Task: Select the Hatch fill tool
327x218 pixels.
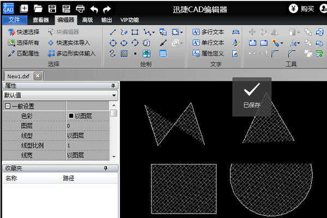Action: 124,53
